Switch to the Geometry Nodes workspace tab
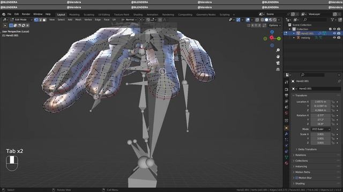Image resolution: width=343 pixels, height=192 pixels. tap(206, 14)
